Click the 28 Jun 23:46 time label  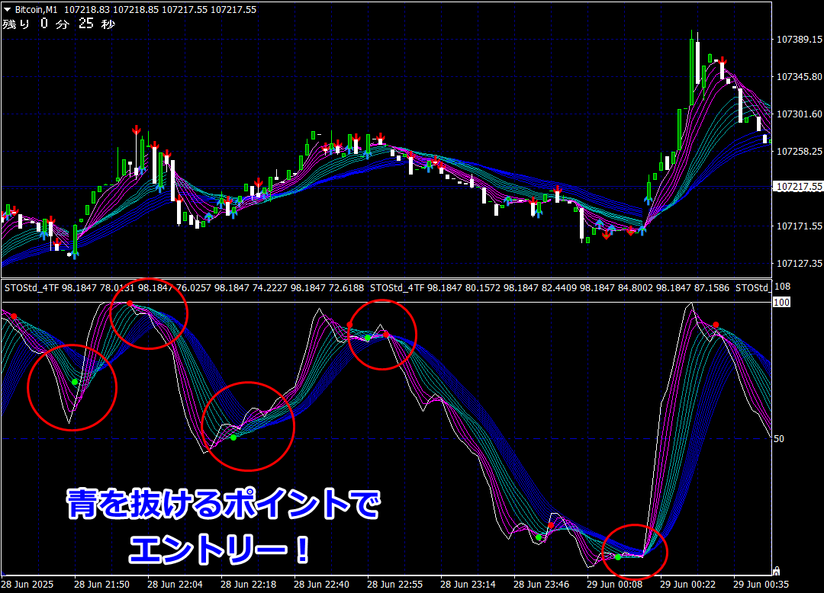541,584
